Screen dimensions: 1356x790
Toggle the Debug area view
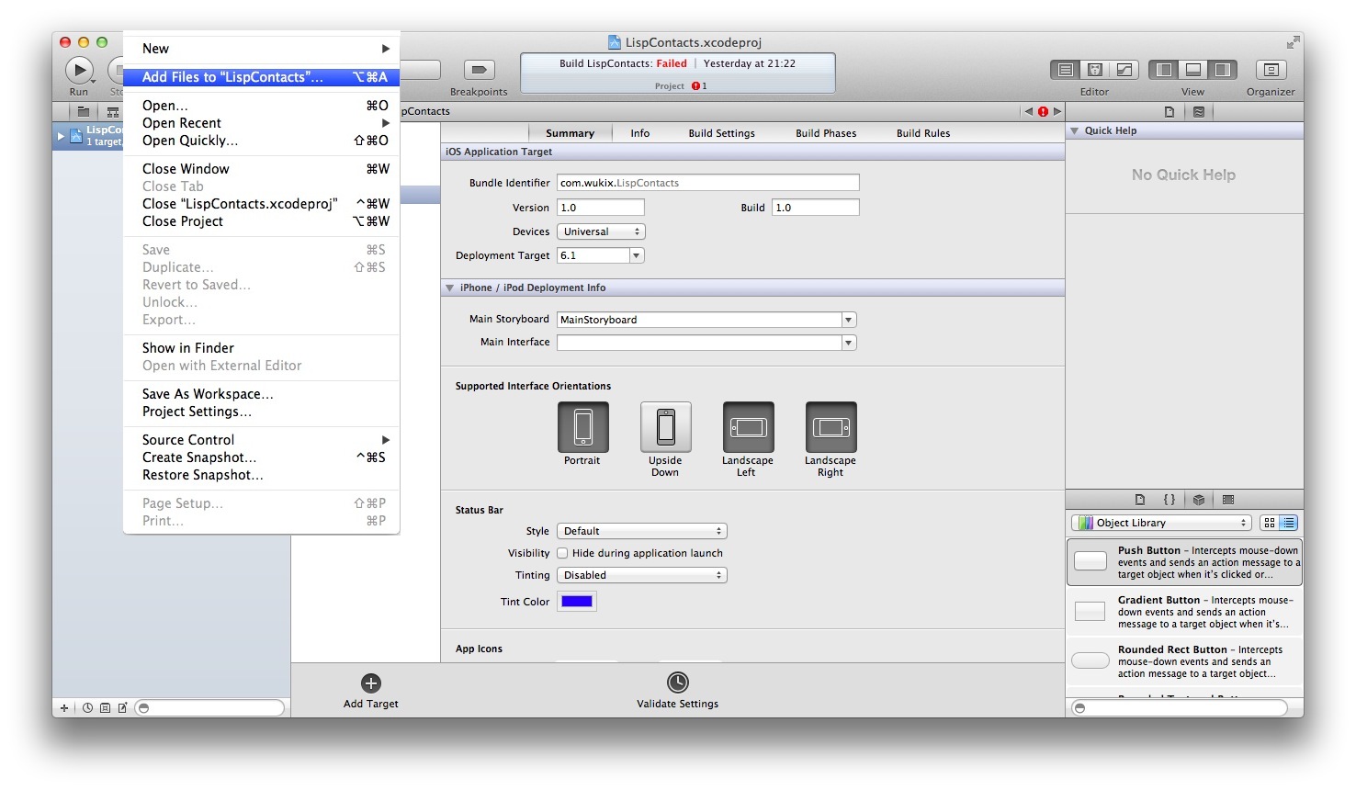pyautogui.click(x=1193, y=70)
